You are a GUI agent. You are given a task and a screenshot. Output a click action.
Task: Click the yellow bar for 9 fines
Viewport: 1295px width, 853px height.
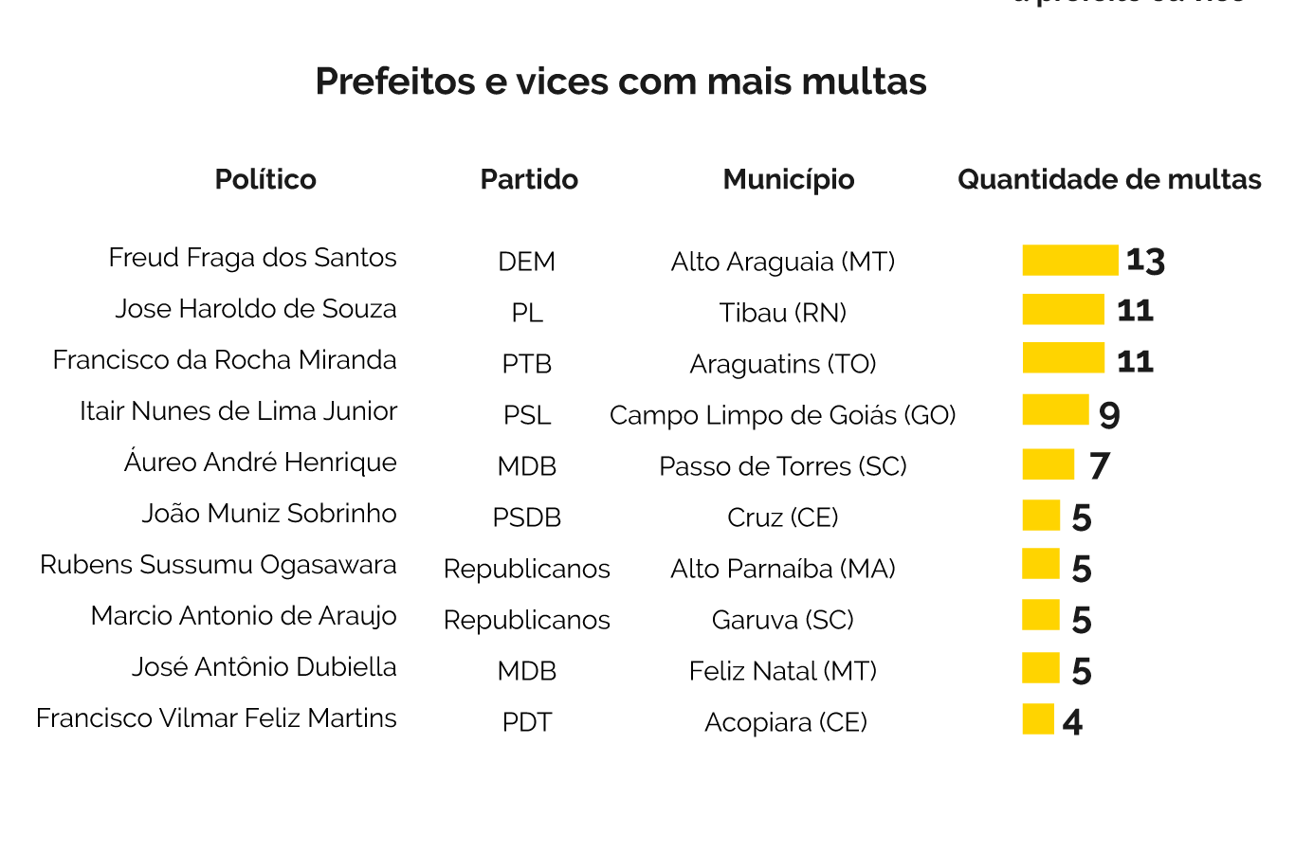click(x=1055, y=409)
